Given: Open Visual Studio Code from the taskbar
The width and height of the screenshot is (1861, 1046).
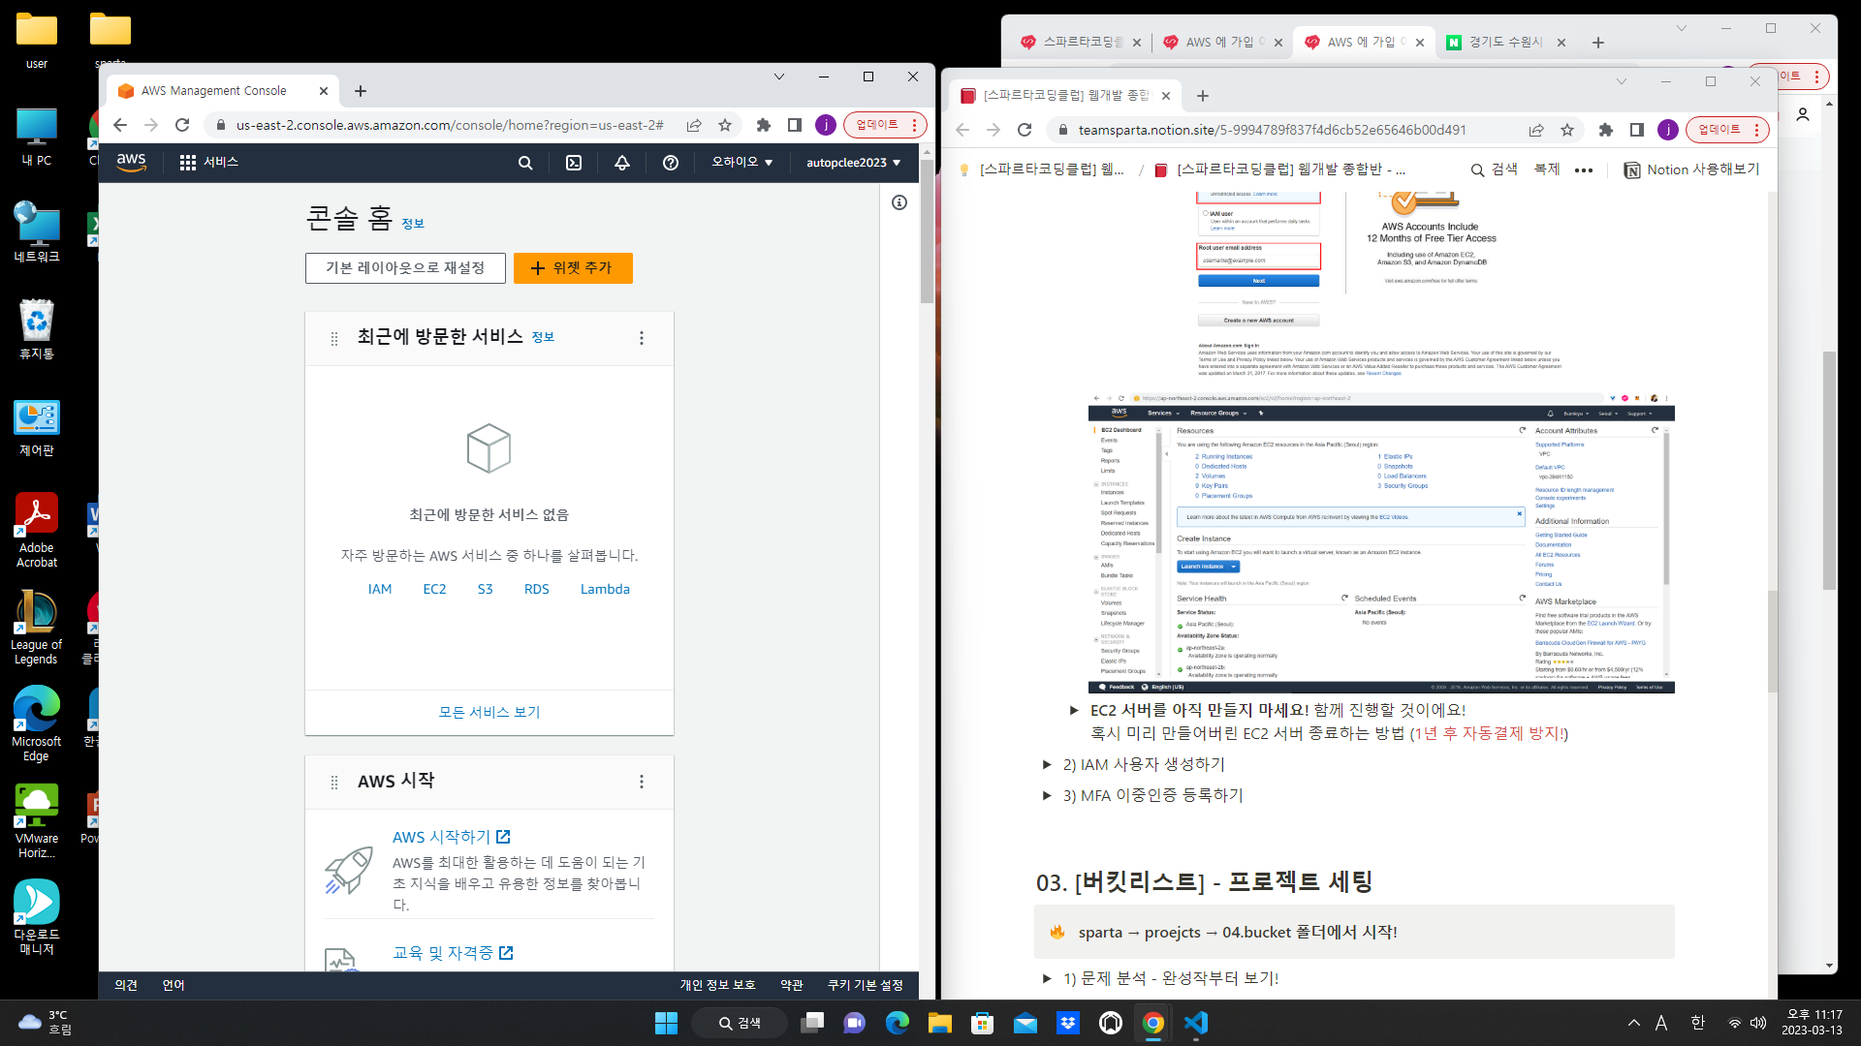Looking at the screenshot, I should click(x=1196, y=1023).
